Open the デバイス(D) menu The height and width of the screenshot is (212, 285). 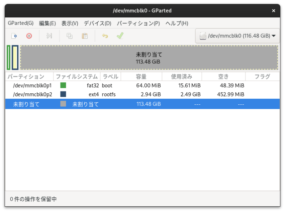pos(97,23)
